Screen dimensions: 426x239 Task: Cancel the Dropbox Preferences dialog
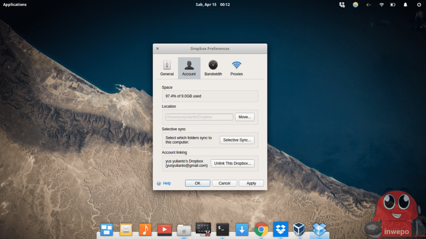click(x=224, y=183)
